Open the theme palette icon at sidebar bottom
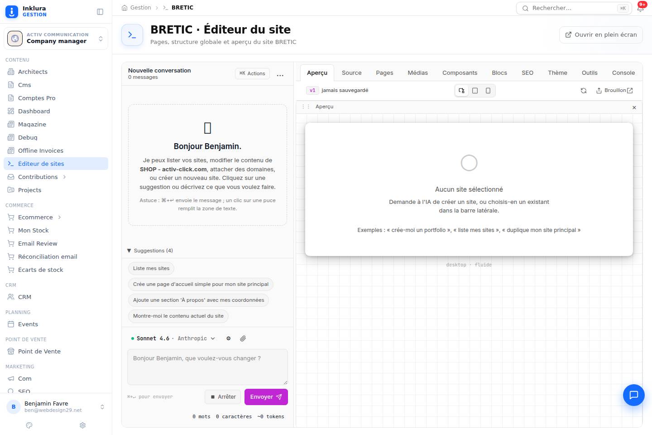652x435 pixels. click(29, 425)
